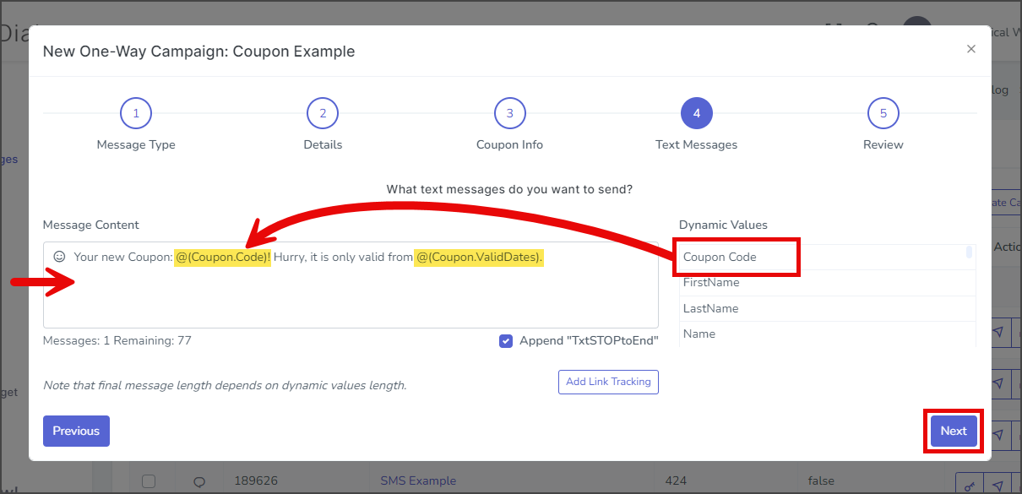The image size is (1022, 494).
Task: Close the New One-Way Campaign dialog
Action: click(x=971, y=49)
